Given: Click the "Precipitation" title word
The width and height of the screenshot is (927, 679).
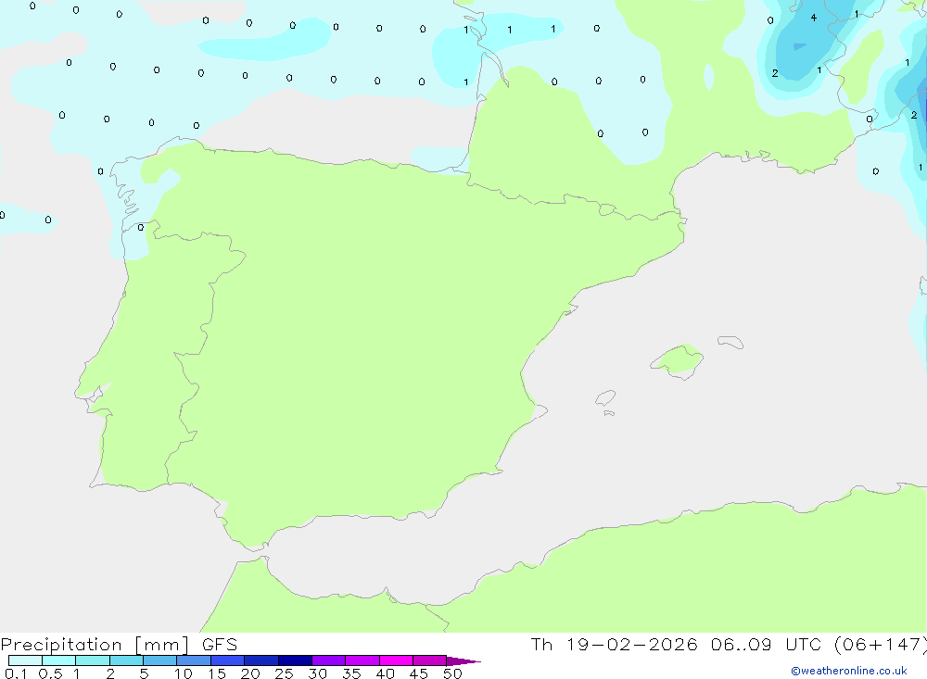Looking at the screenshot, I should (61, 645).
